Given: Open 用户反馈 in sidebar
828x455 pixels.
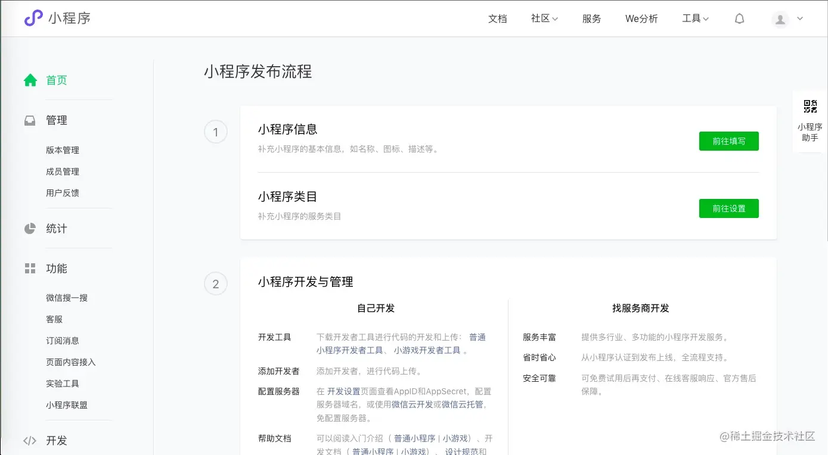Looking at the screenshot, I should click(x=63, y=193).
